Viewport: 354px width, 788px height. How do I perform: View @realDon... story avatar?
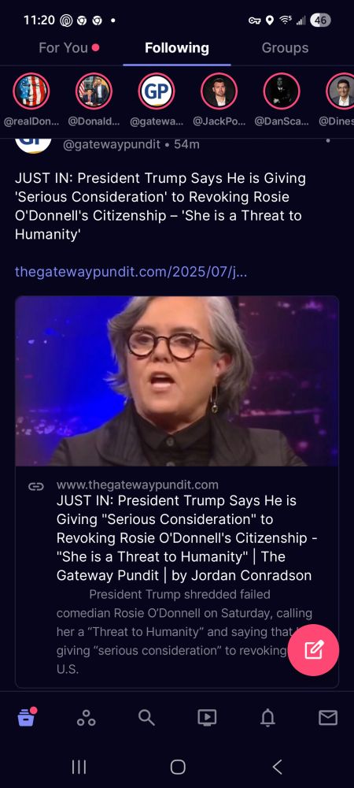(x=31, y=91)
